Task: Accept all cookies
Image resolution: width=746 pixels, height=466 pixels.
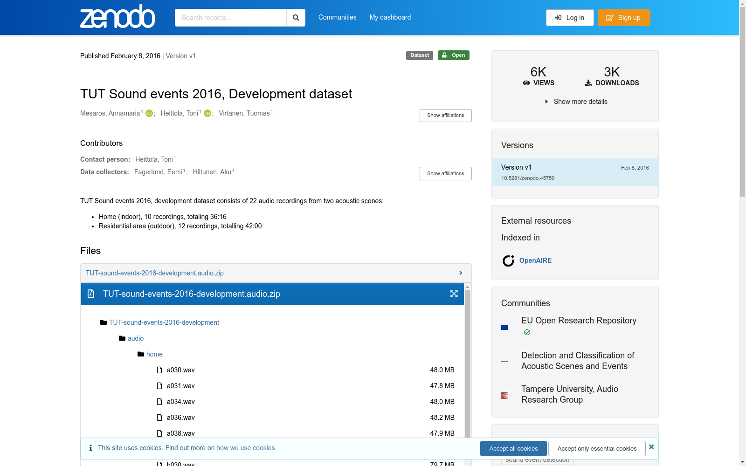Action: (x=513, y=448)
